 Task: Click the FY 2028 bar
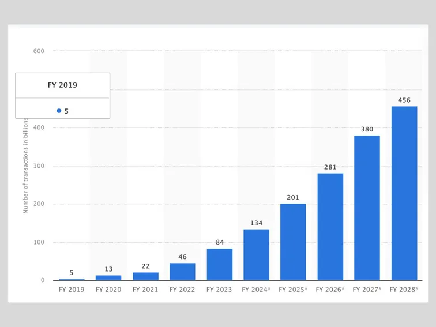404,193
